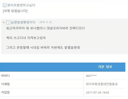This screenshot has width=128, height=99.
Task: Click the reply arrow icon
Action: pos(4,22)
